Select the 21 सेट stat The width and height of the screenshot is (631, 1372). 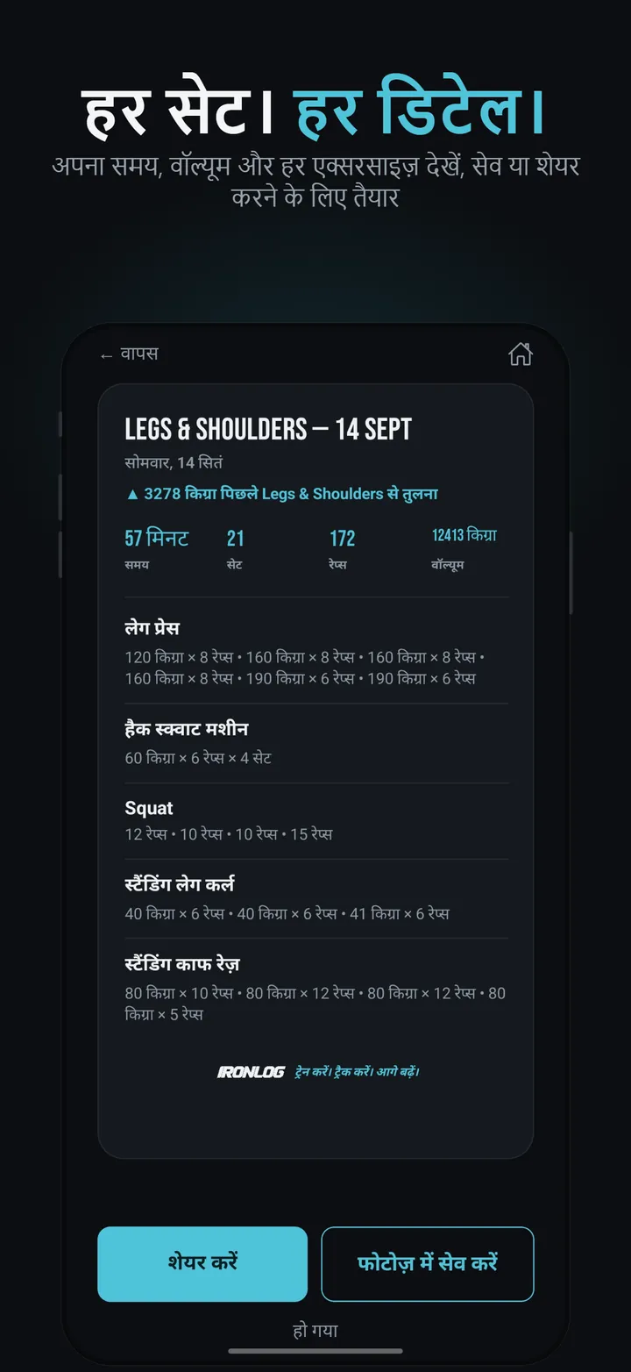tap(235, 549)
